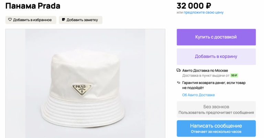The height and width of the screenshot is (138, 264).
Task: Click the Панама Prada listing title
Action: pyautogui.click(x=33, y=6)
